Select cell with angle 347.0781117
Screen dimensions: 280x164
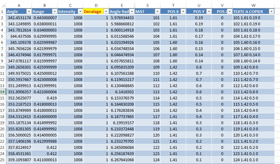(x=19, y=61)
